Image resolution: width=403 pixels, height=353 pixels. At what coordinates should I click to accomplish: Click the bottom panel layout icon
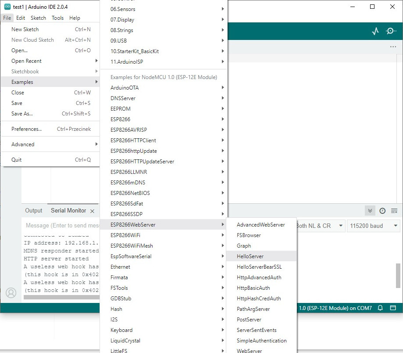click(393, 308)
